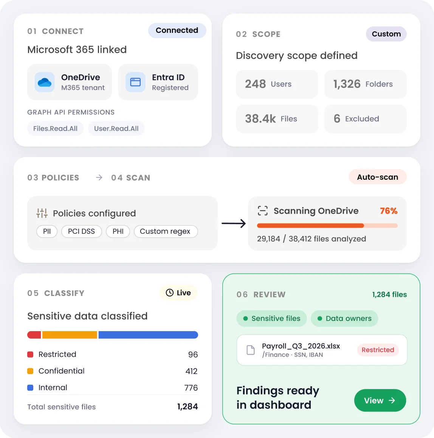Viewport: 434px width, 438px height.
Task: Select the Sensitive files tab
Action: coord(271,318)
